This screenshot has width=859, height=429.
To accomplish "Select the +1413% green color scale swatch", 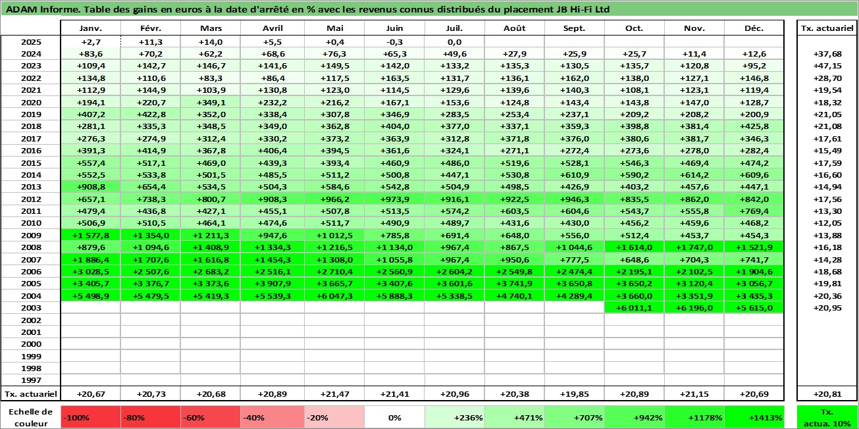I will (x=754, y=417).
